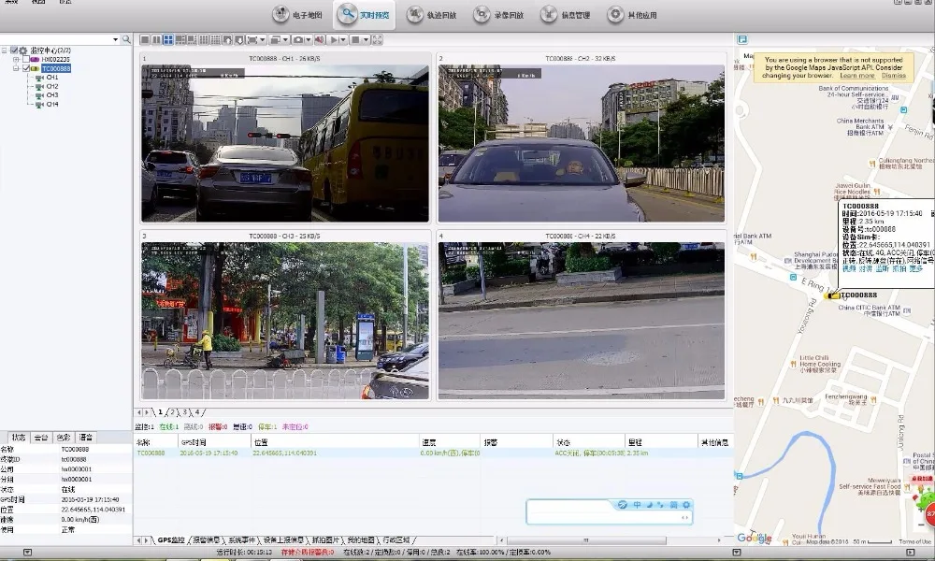Switch to the 语音 voice tab

click(x=85, y=438)
